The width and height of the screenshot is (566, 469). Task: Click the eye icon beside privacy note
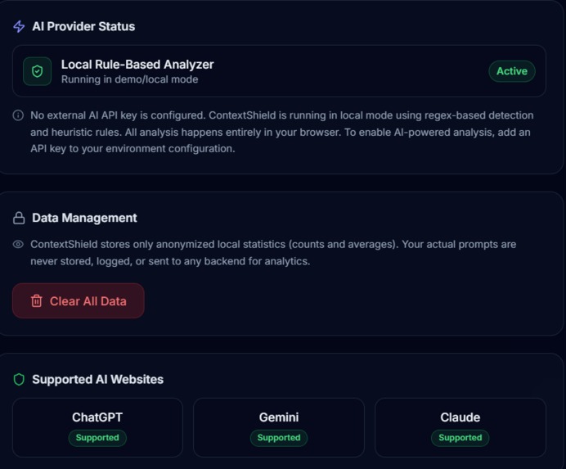pos(18,244)
